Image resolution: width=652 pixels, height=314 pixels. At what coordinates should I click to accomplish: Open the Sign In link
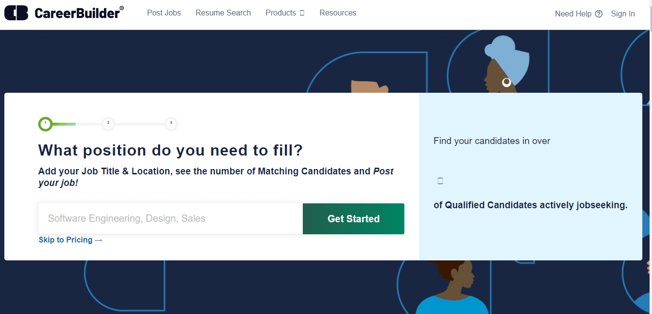coord(623,14)
